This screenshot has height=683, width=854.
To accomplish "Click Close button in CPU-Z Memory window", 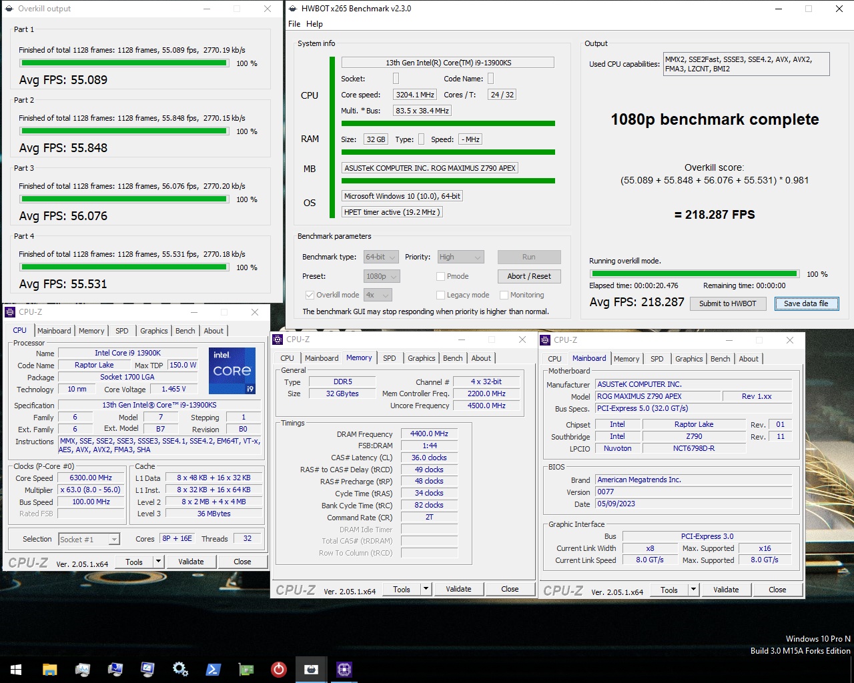I will point(510,589).
